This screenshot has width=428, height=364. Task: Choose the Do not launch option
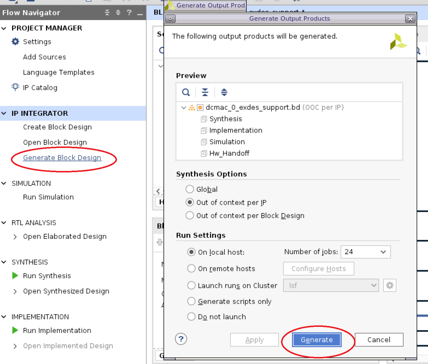(191, 317)
